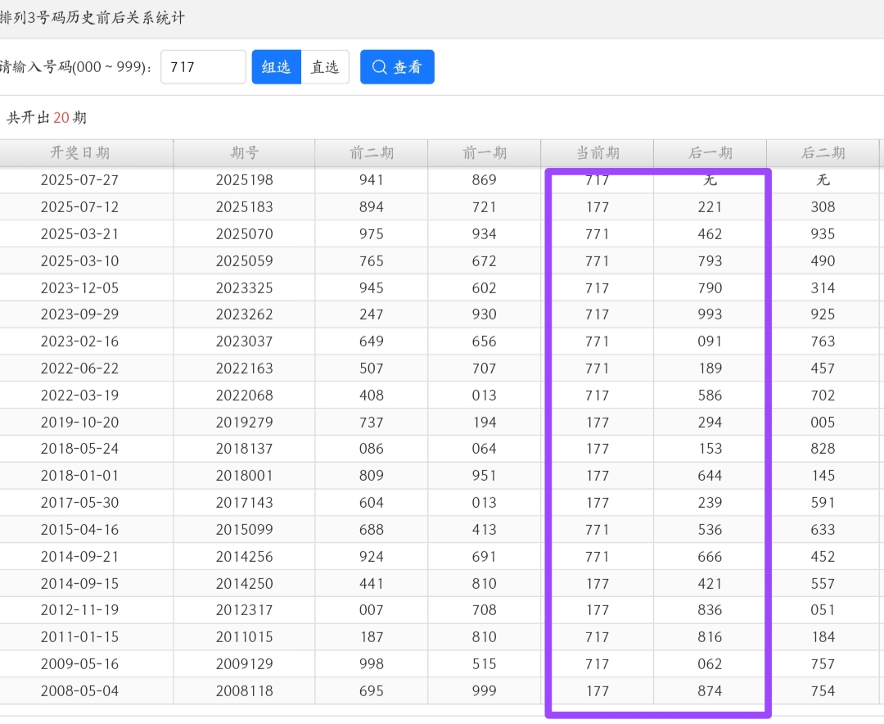Click issue number 2025183
884x724 pixels.
tap(244, 207)
